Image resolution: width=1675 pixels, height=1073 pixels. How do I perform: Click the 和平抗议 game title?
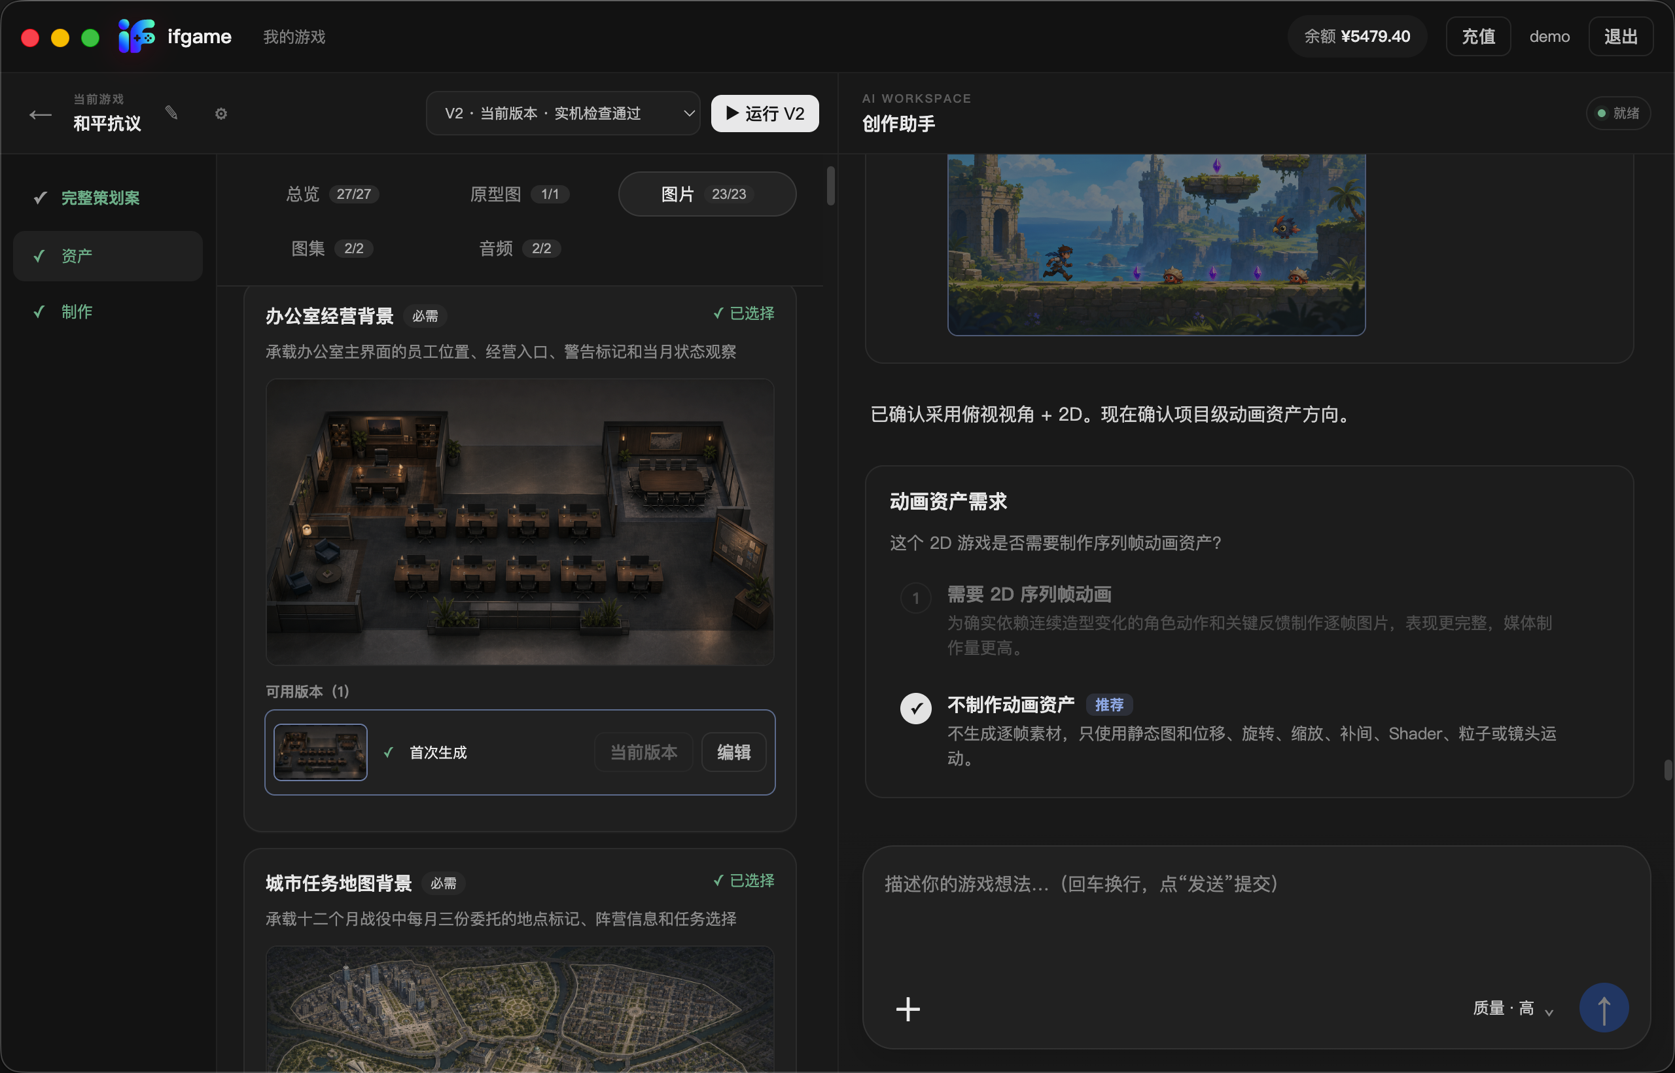pyautogui.click(x=107, y=123)
